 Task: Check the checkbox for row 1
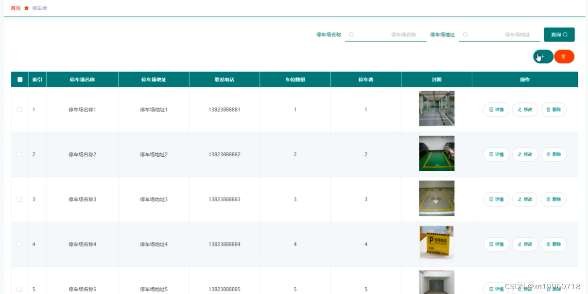[19, 110]
